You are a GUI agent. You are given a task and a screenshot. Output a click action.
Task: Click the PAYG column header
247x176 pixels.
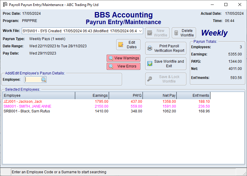click(126, 96)
